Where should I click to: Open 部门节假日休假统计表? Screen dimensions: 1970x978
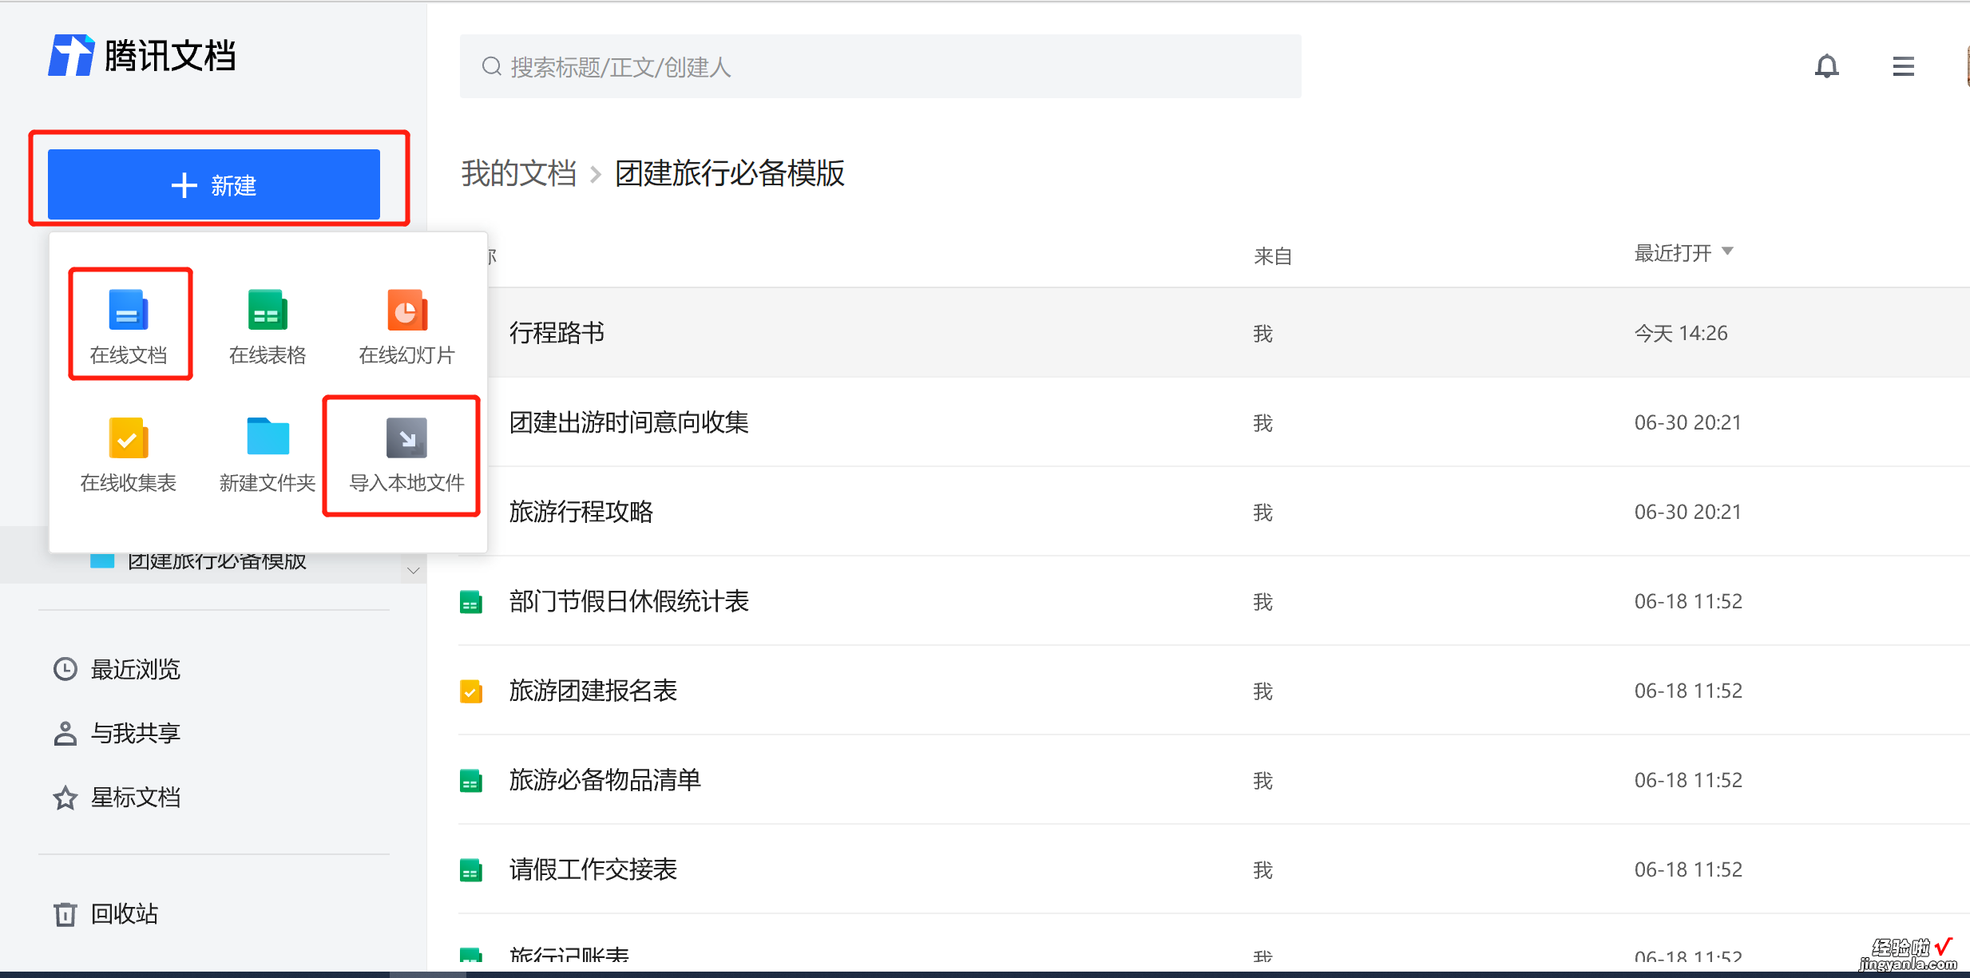tap(629, 601)
